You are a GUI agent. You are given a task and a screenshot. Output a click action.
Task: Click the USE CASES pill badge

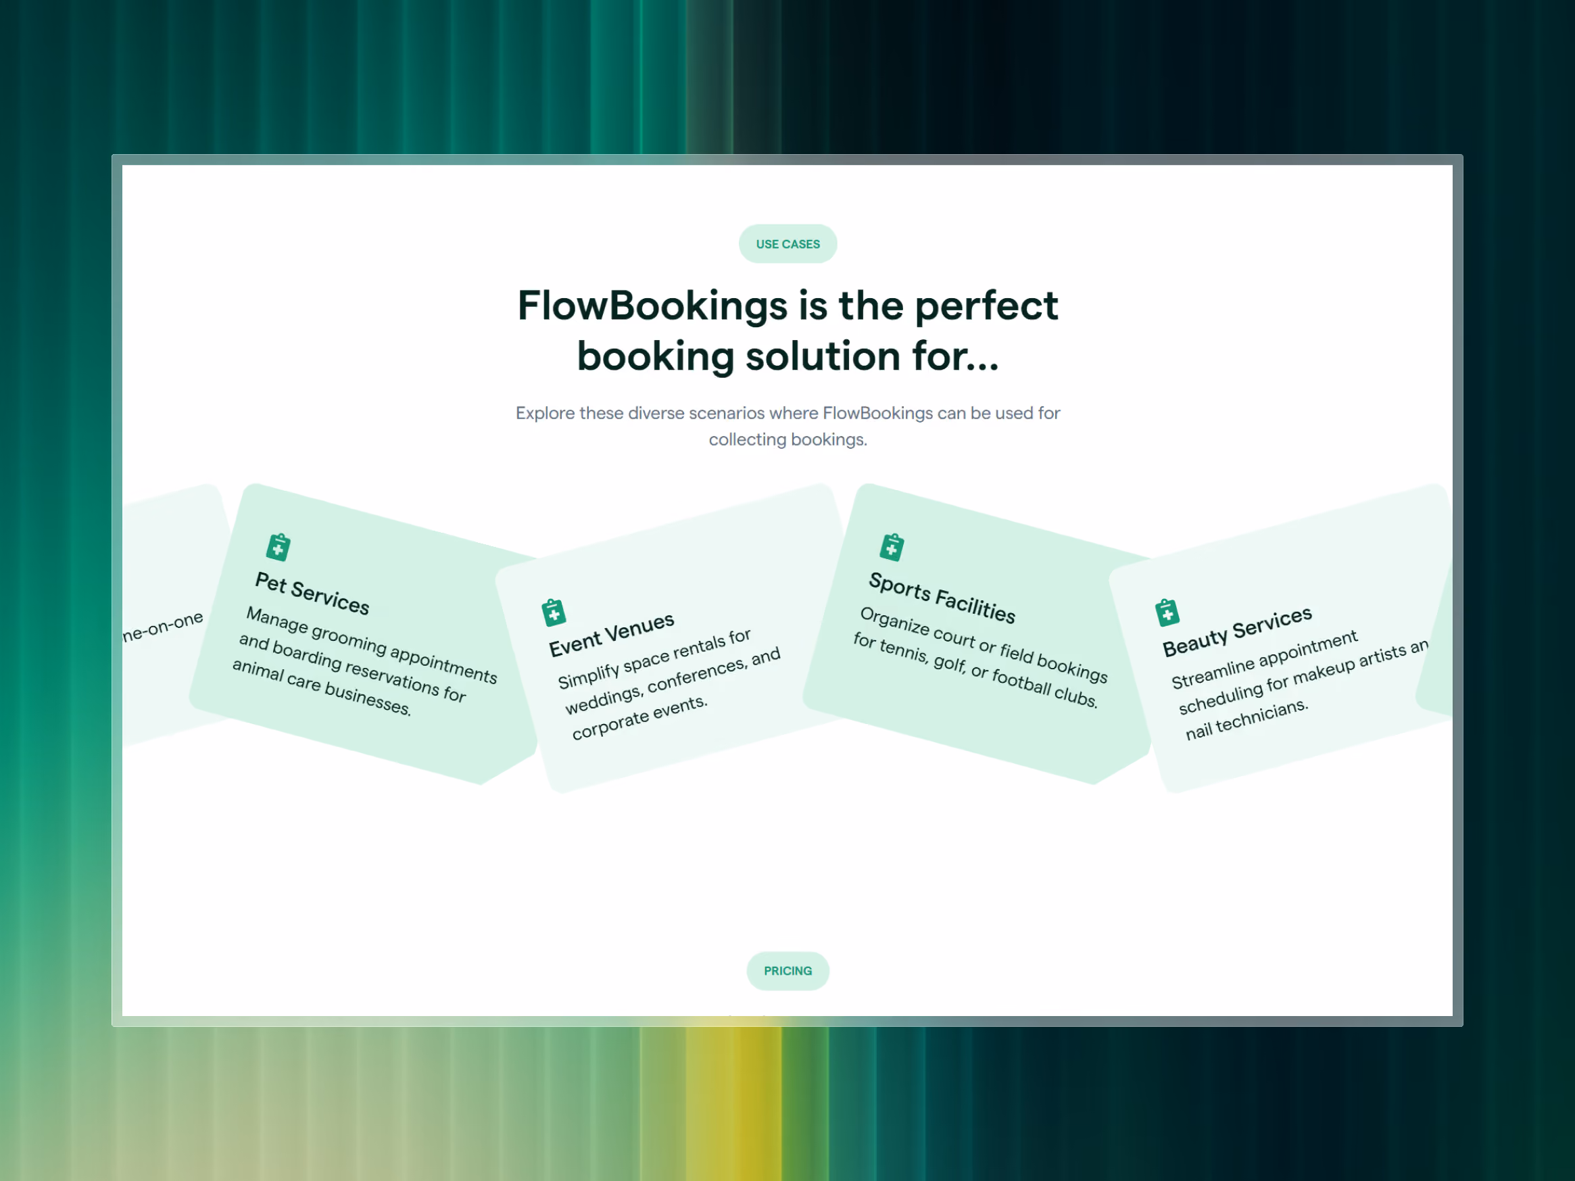click(787, 244)
